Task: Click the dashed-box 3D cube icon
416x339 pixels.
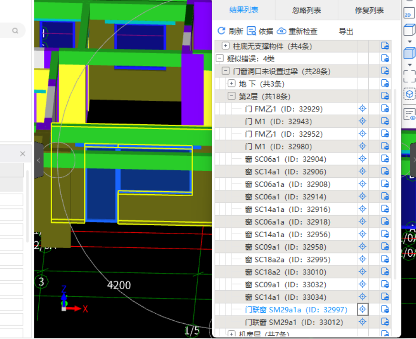Action: [x=410, y=94]
